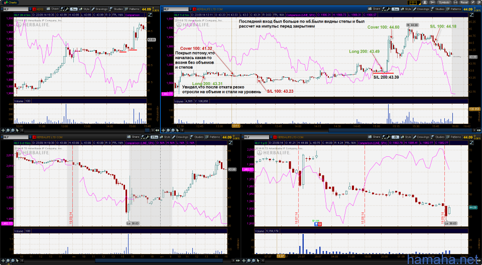The width and height of the screenshot is (482, 265).
Task: Click the Reset button
Action: [x=464, y=2]
